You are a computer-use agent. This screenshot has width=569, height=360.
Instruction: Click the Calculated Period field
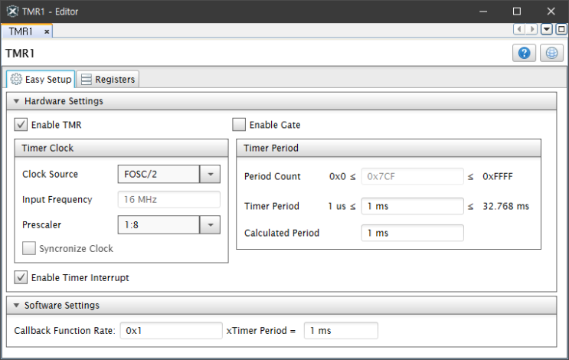(x=412, y=233)
